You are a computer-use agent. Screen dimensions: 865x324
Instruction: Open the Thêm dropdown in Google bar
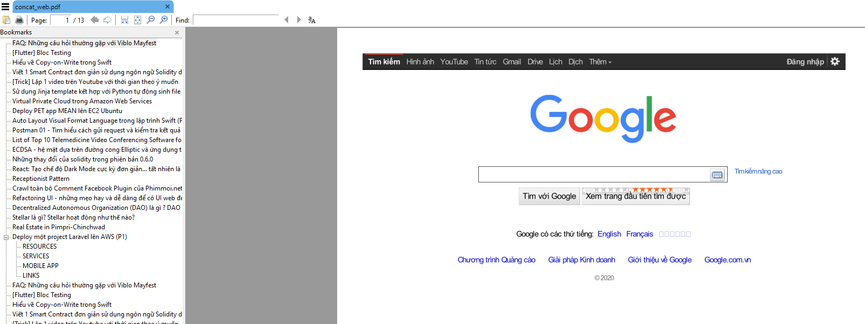[x=600, y=62]
